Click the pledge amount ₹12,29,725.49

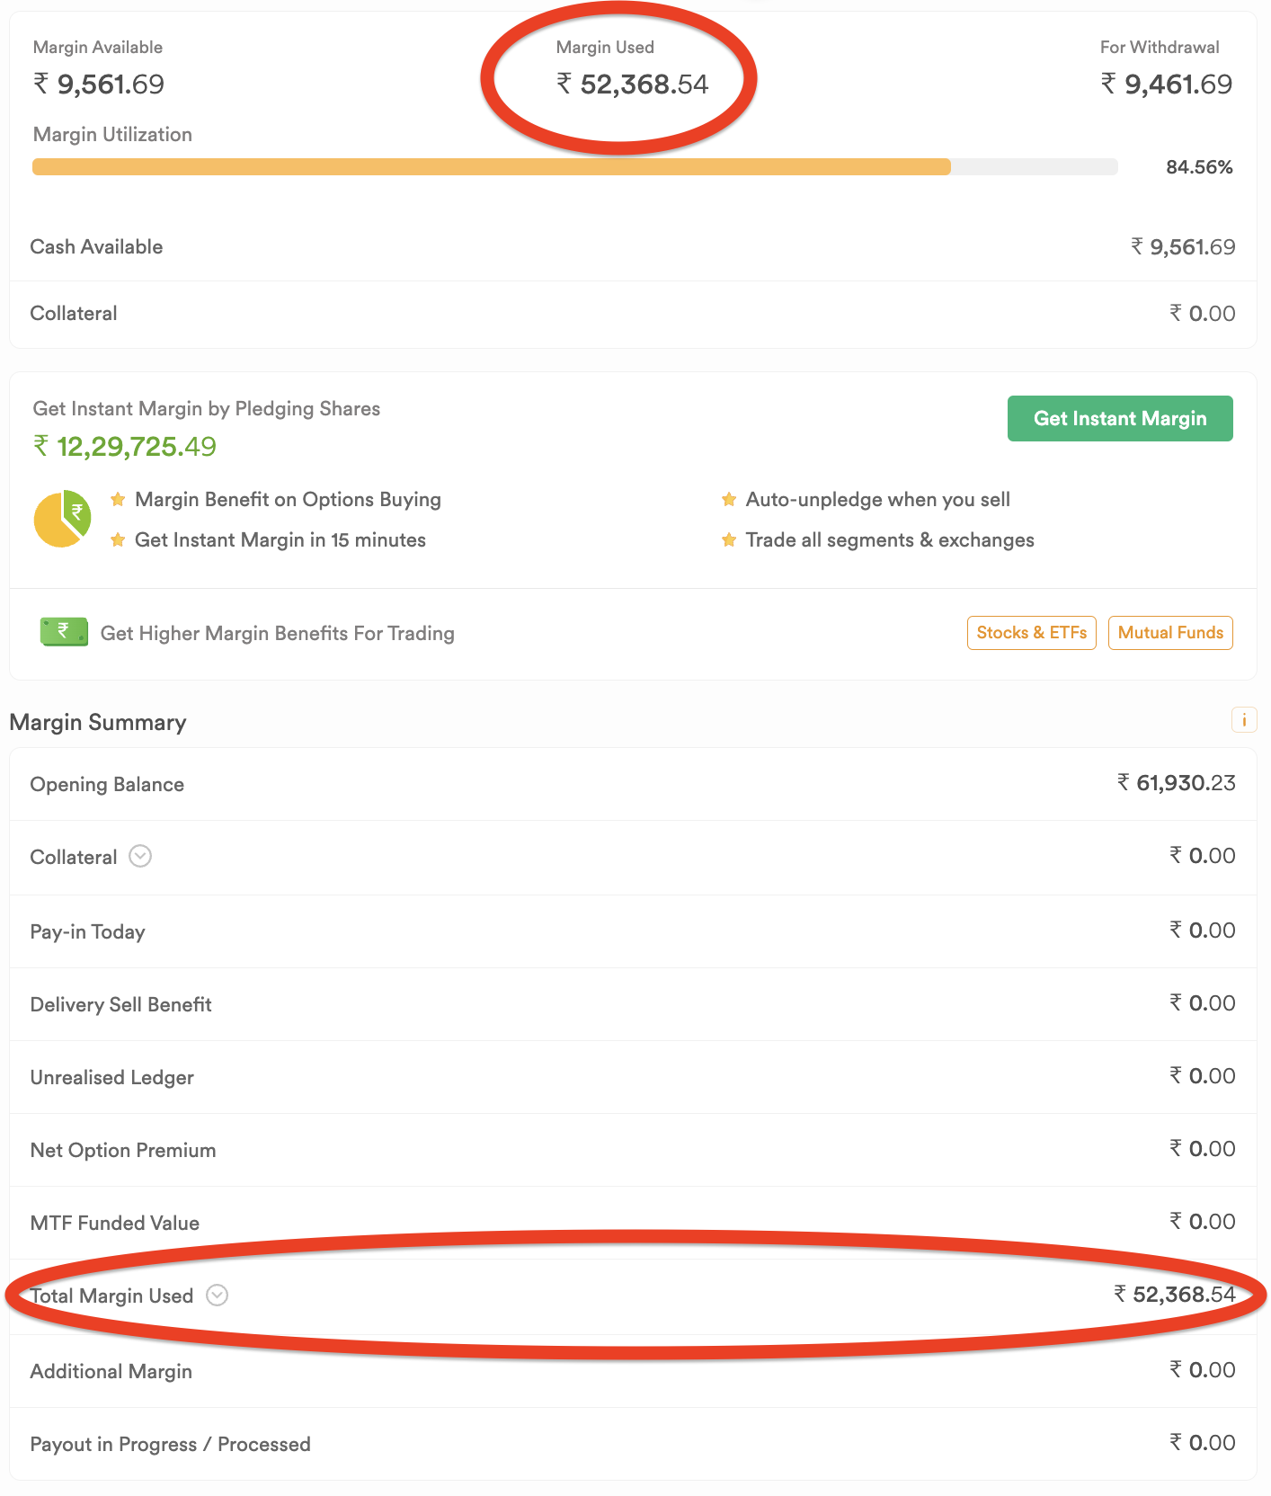(x=125, y=447)
